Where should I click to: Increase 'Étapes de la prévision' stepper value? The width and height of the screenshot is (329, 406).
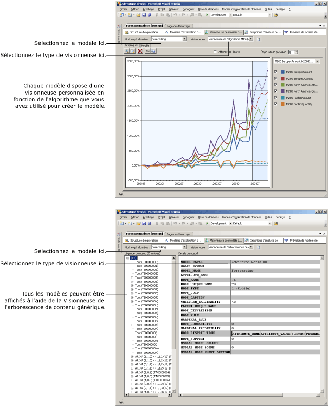296,51
